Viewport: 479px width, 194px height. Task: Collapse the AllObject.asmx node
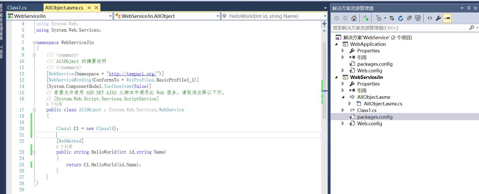[343, 97]
